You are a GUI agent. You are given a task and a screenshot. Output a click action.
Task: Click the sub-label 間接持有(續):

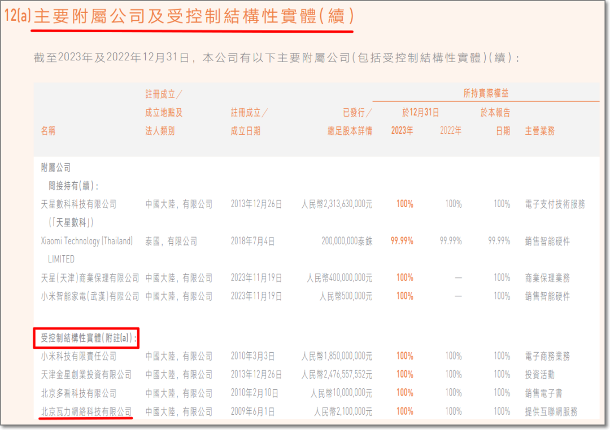[73, 186]
